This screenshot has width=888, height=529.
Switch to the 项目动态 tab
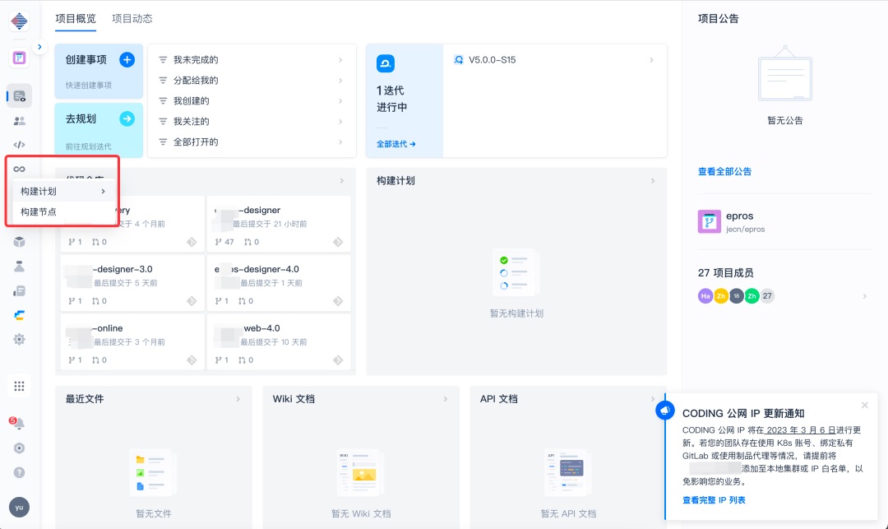point(132,19)
